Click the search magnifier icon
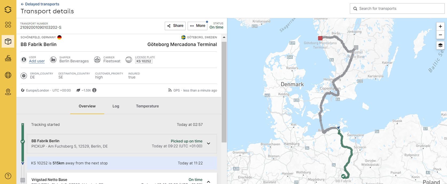This screenshot has width=447, height=184. (355, 9)
